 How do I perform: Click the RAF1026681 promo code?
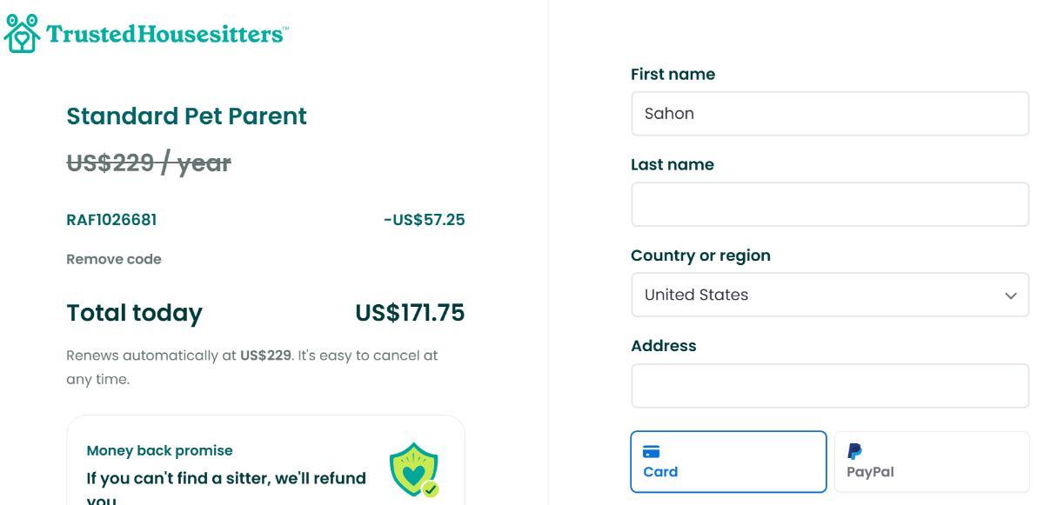click(x=111, y=220)
